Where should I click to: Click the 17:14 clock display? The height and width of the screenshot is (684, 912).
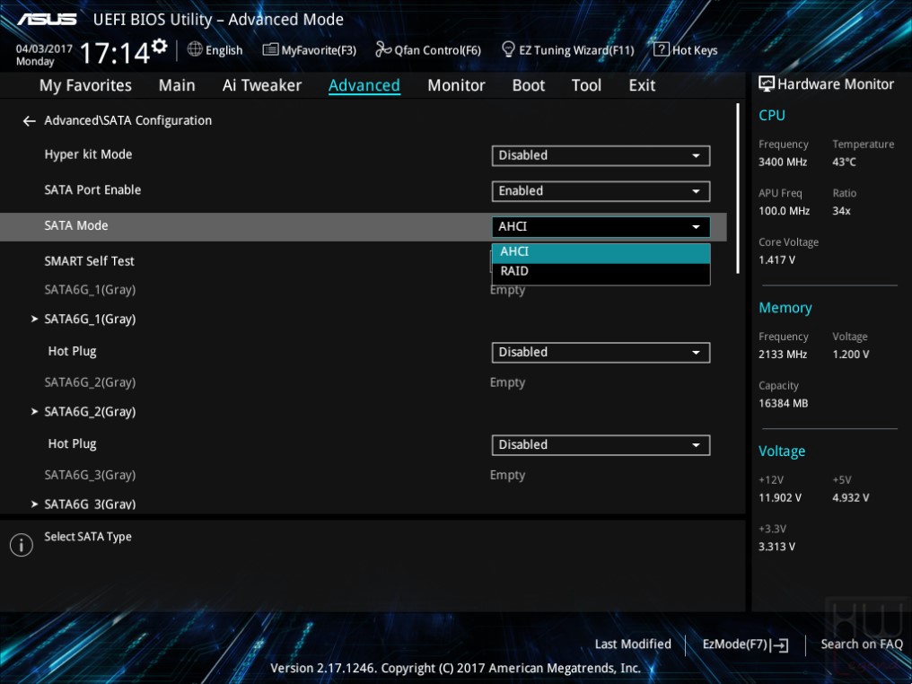tap(115, 53)
